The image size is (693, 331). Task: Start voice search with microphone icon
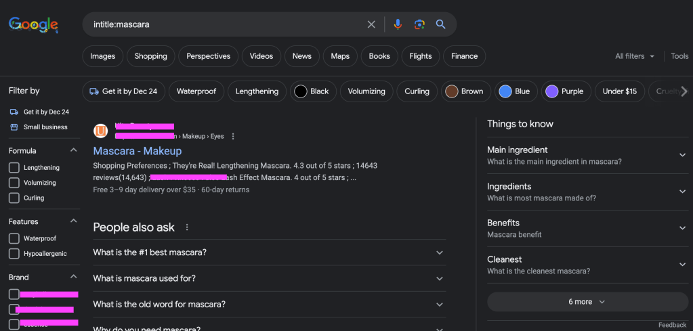point(398,24)
